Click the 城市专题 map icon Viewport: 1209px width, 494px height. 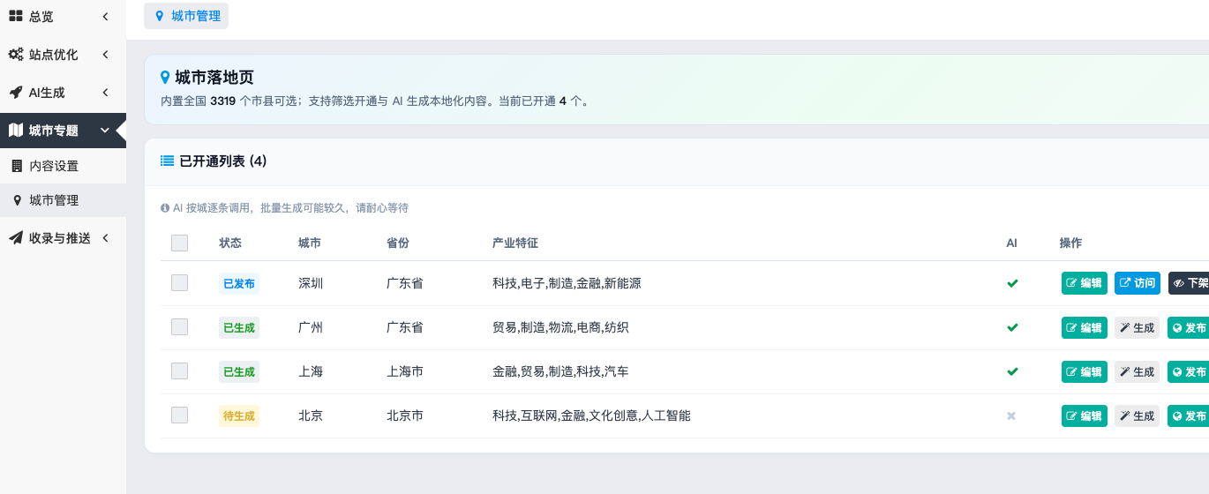point(16,131)
